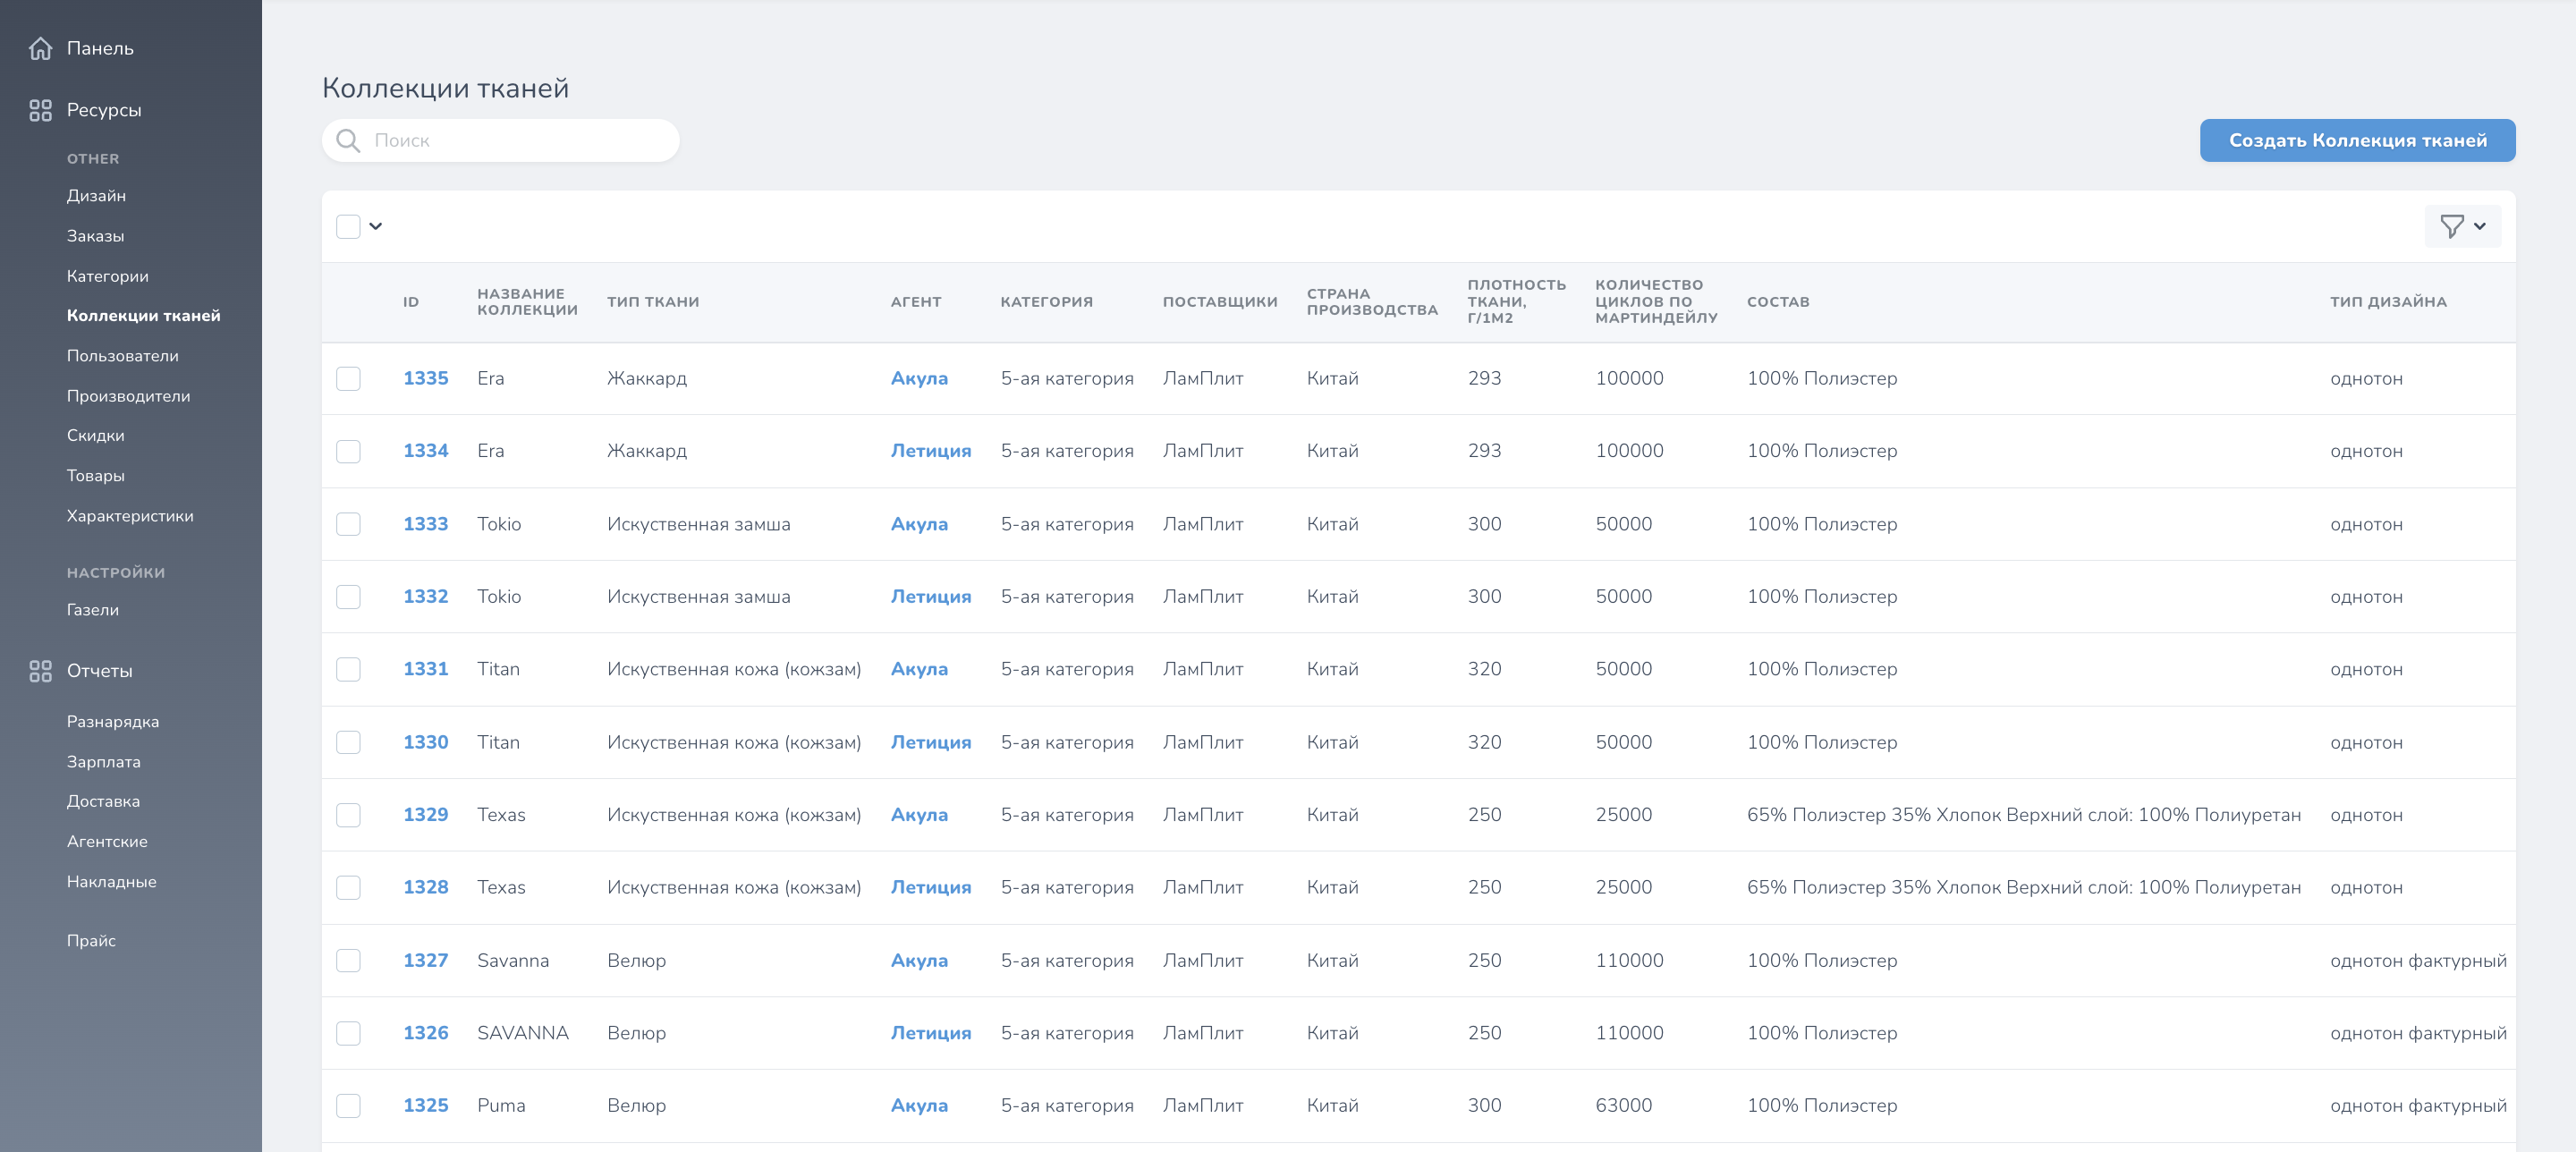The image size is (2576, 1152).
Task: Open Товары in the sidebar
Action: pos(95,476)
